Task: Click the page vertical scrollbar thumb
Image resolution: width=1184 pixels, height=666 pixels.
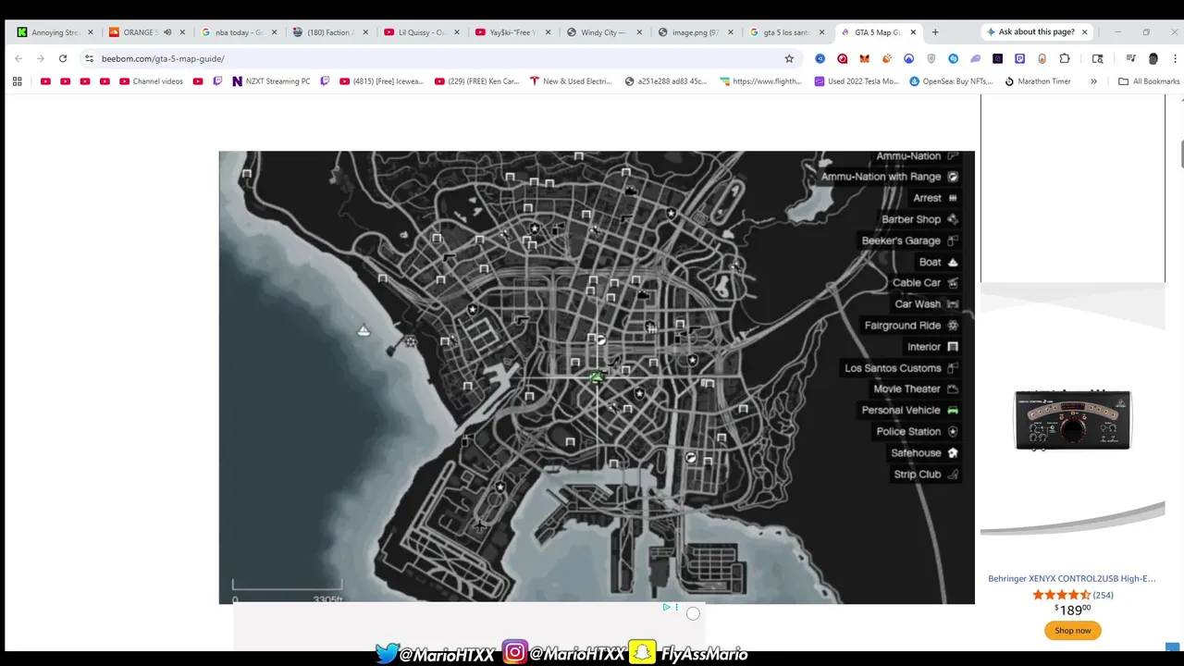Action: 1181,154
